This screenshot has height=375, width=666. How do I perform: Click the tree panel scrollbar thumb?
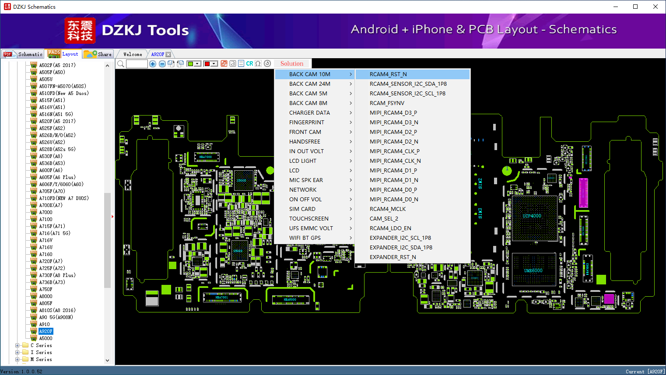[x=107, y=240]
